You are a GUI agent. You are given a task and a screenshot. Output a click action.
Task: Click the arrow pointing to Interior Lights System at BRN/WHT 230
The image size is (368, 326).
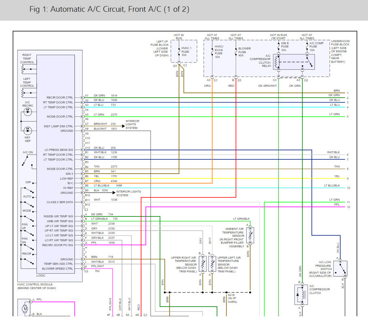click(123, 126)
